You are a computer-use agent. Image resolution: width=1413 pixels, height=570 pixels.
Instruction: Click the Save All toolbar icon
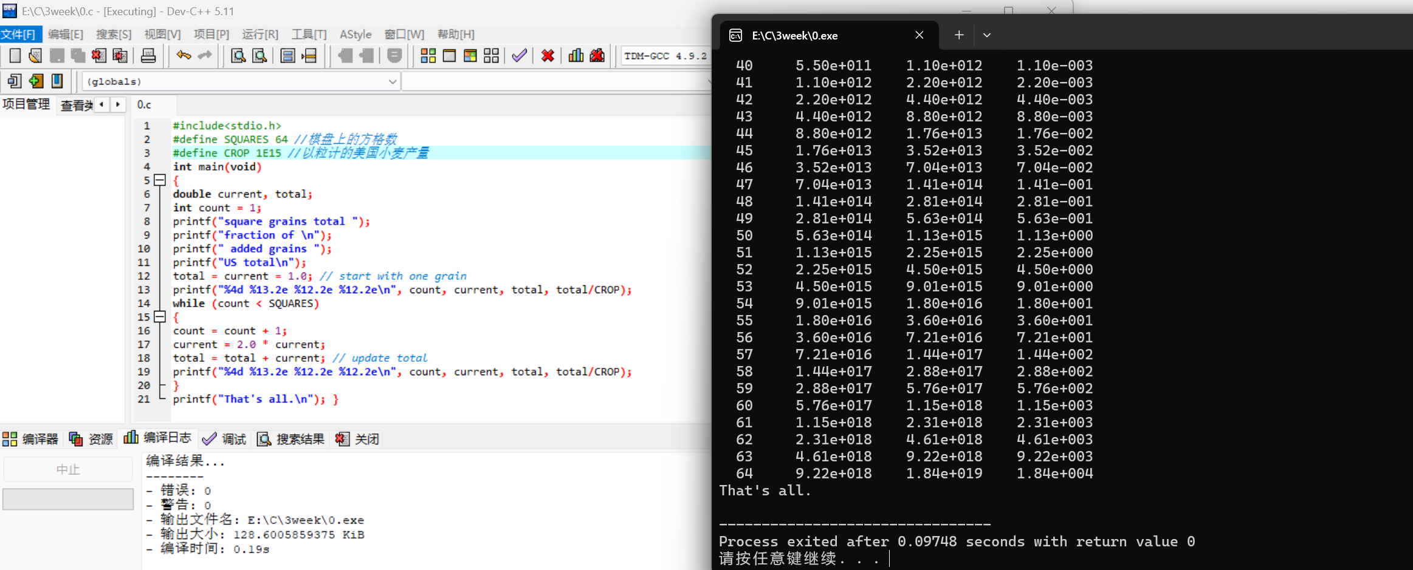[x=78, y=56]
